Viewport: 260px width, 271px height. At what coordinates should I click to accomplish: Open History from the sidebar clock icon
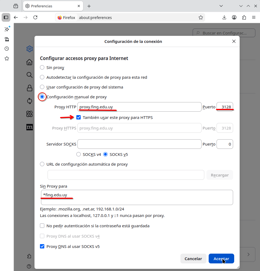(7, 49)
